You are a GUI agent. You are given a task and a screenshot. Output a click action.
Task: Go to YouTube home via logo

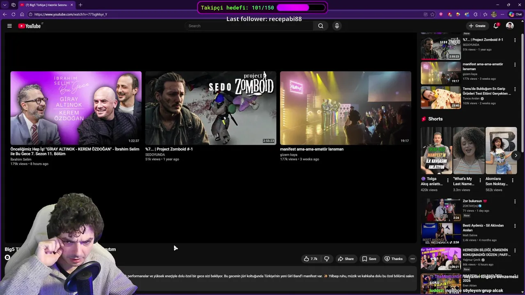[x=30, y=26]
